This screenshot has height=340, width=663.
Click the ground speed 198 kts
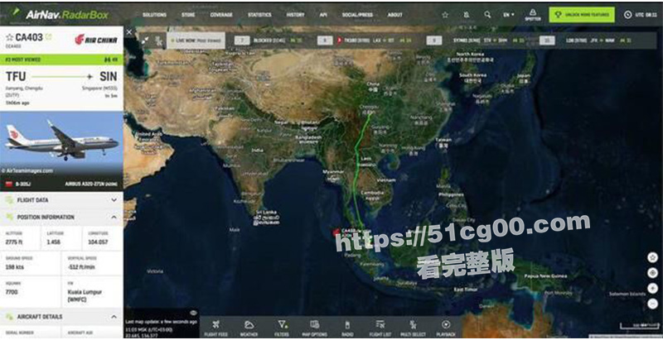(x=14, y=267)
